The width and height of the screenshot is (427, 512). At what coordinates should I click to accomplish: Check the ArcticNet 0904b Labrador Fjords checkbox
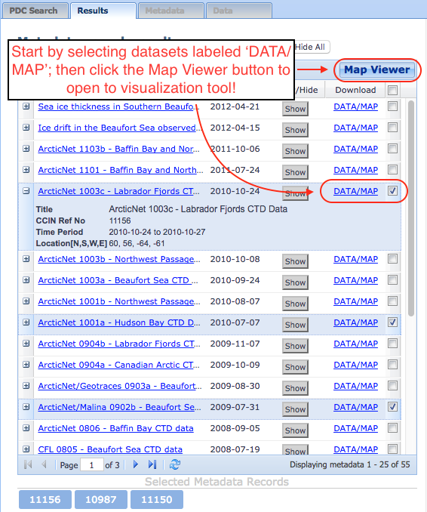point(393,343)
